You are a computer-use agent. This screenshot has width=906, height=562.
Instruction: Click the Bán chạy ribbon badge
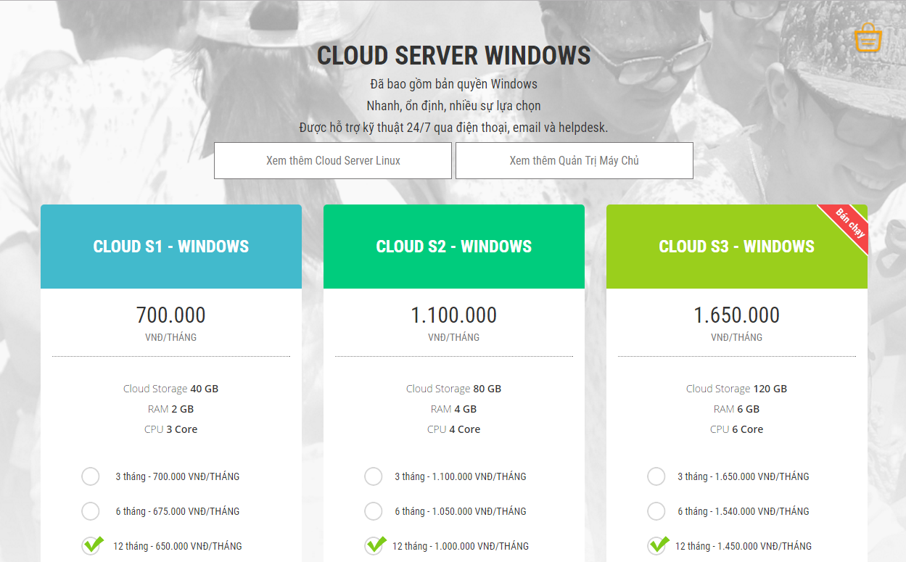848,224
